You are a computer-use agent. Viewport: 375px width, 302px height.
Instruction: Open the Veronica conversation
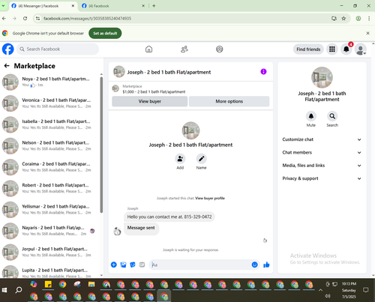[50, 103]
